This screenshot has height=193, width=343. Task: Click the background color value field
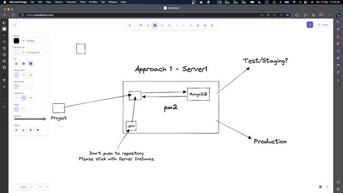point(33,53)
